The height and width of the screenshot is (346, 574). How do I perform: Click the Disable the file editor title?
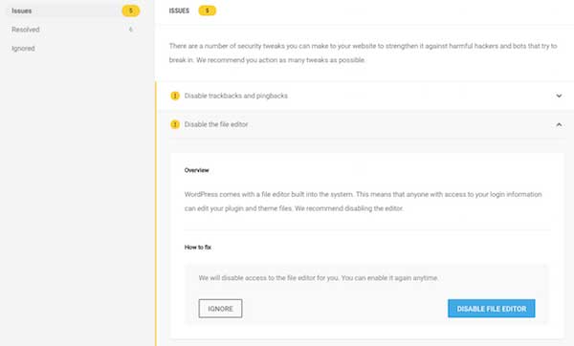pos(216,124)
